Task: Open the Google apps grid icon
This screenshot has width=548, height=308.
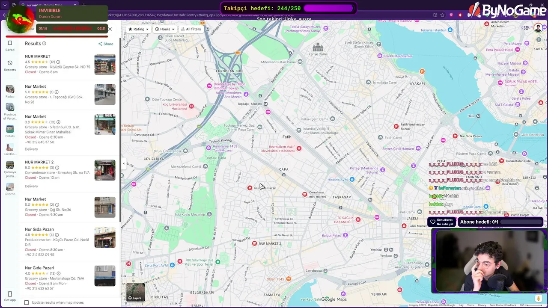Action: click(526, 28)
